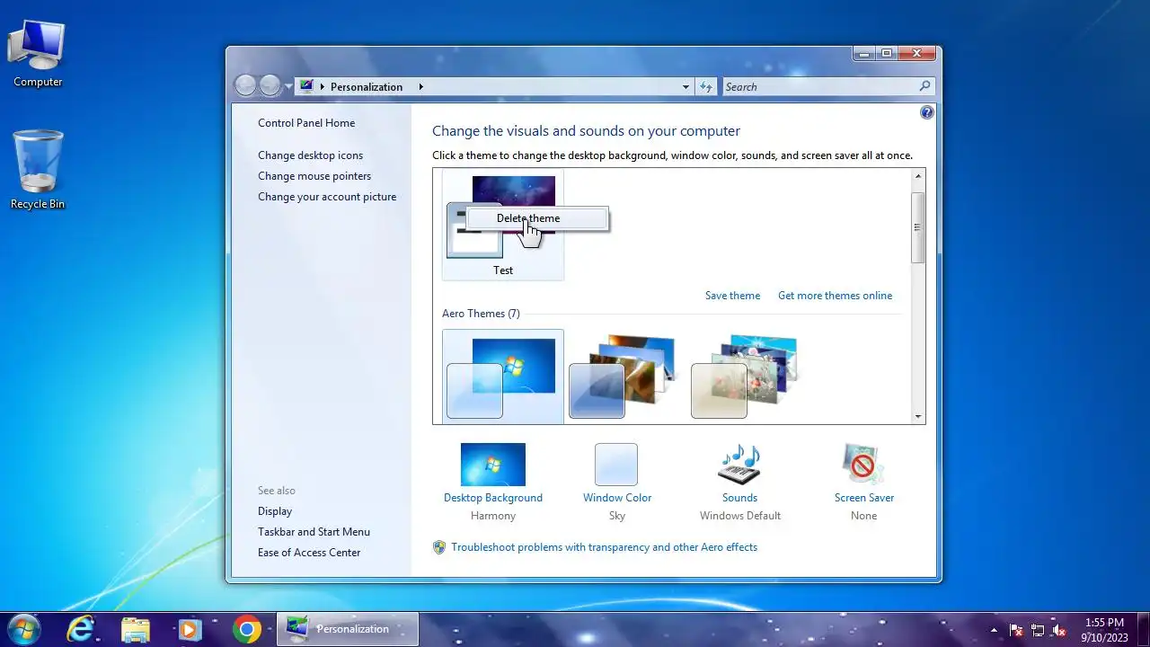The image size is (1150, 647).
Task: Click the Back navigation button
Action: click(x=245, y=85)
